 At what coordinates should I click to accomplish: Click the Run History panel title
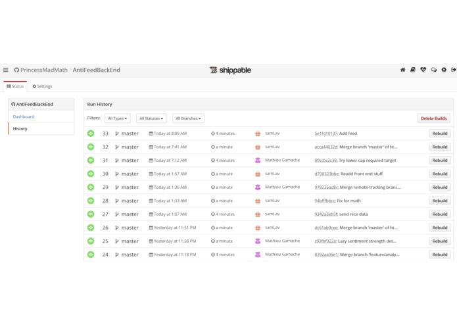pos(100,104)
